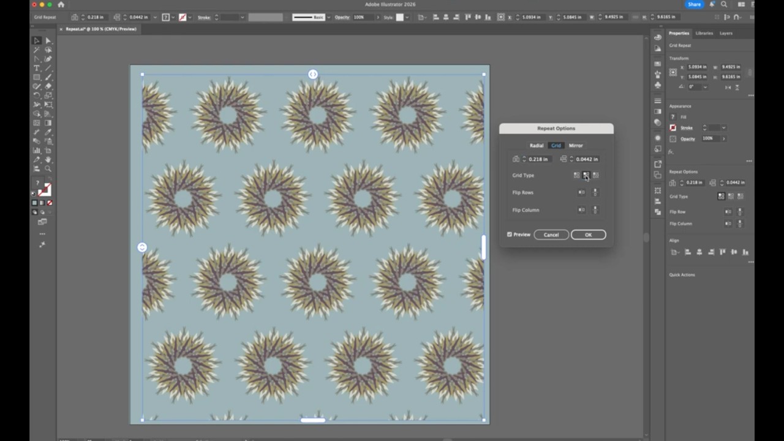
Task: Switch to Grid tab in Repeat Options
Action: [556, 145]
